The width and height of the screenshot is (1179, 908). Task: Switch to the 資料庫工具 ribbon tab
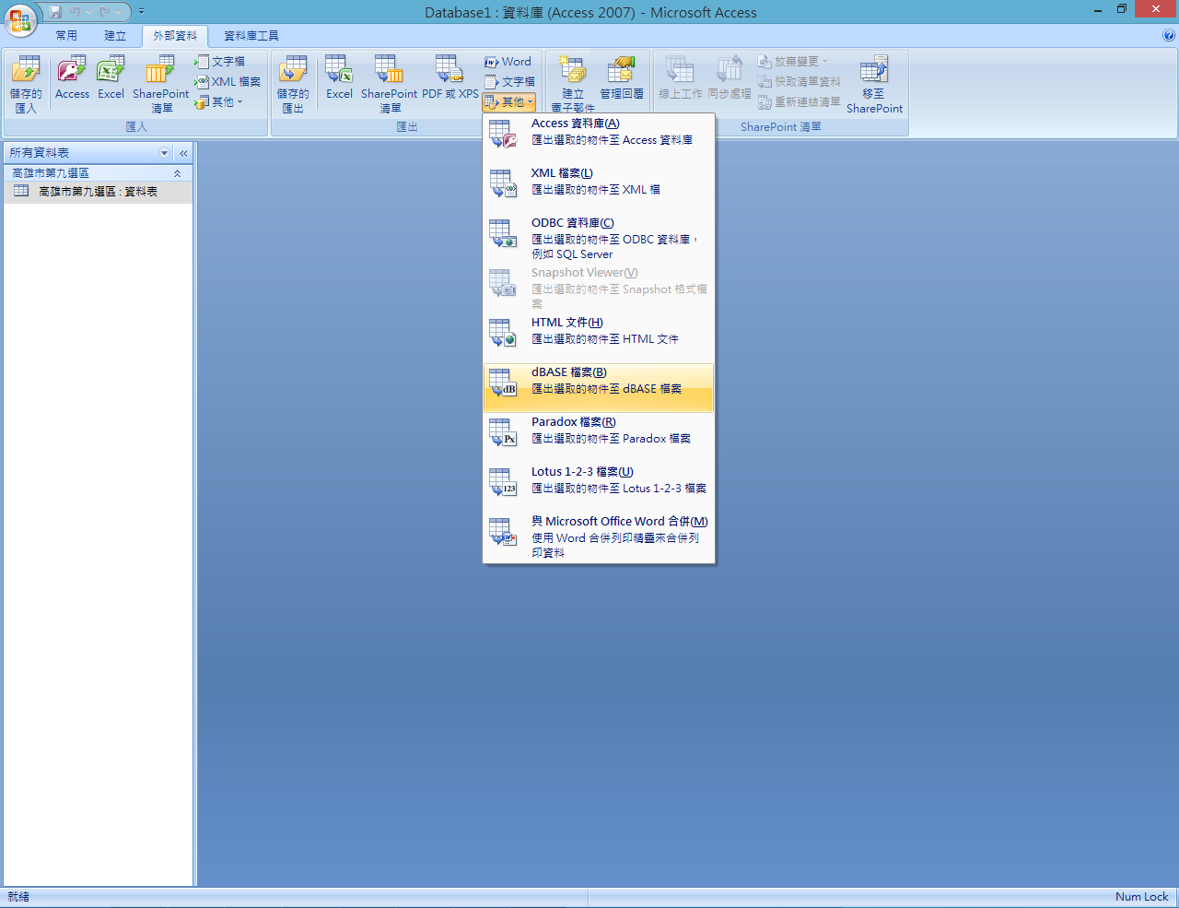[x=251, y=36]
